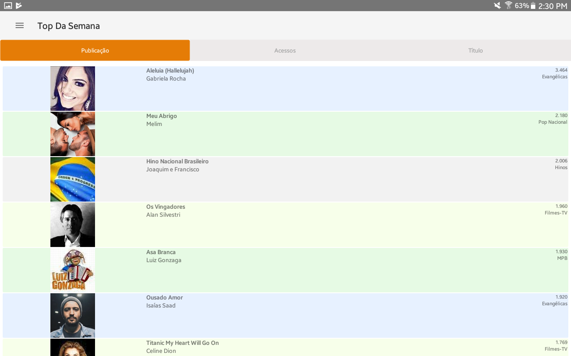Open Asa Branca title

161,252
